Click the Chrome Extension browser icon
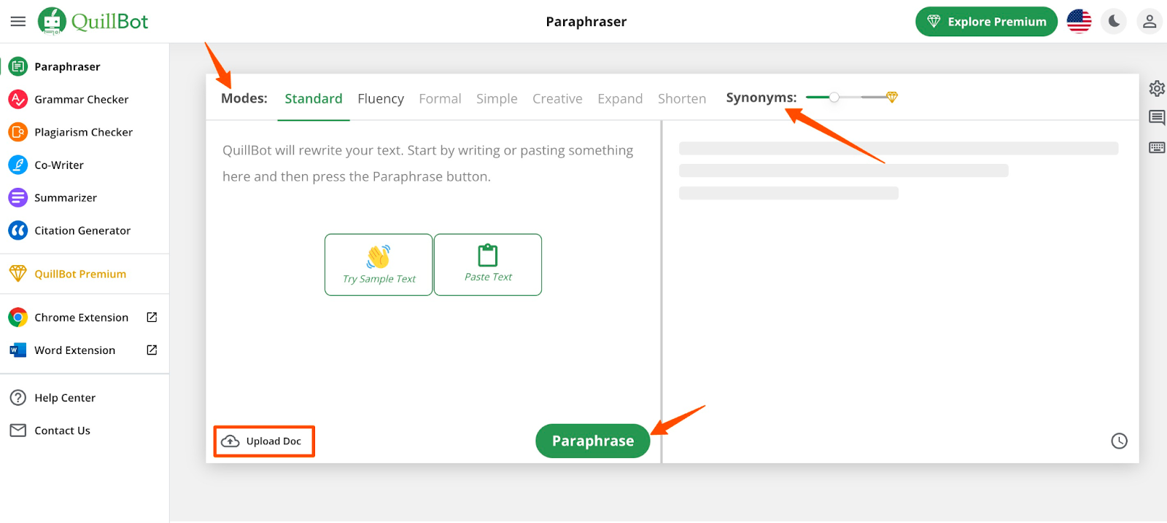 point(18,318)
